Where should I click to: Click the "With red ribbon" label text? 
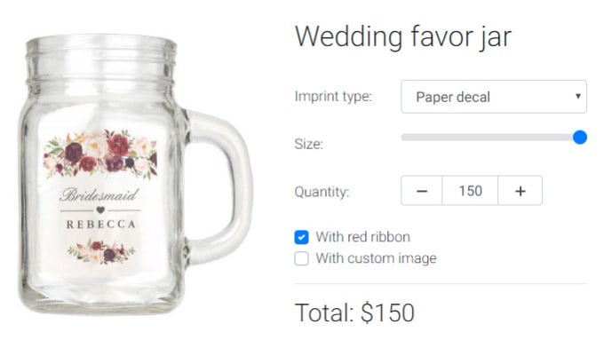pyautogui.click(x=363, y=237)
